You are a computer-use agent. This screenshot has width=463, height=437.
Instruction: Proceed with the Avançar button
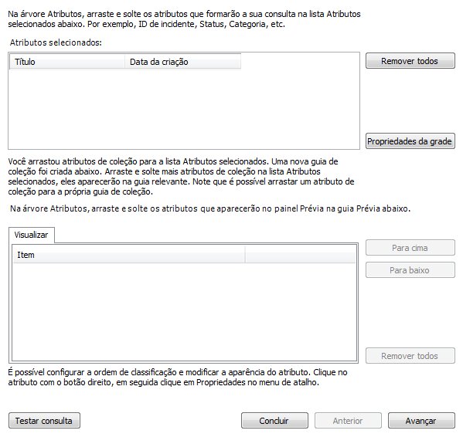(x=421, y=421)
